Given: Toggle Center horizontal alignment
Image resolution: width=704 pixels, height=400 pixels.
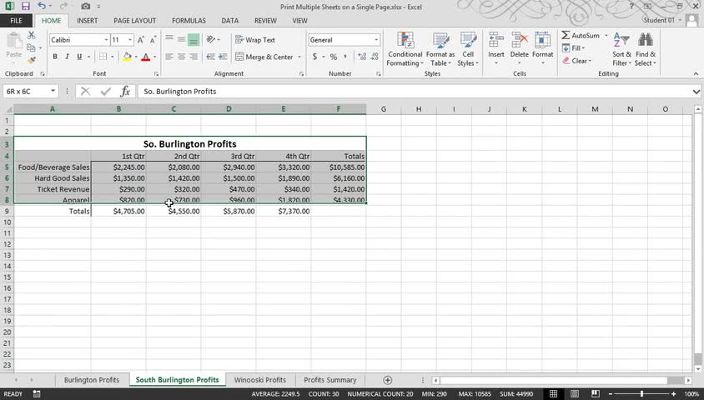Looking at the screenshot, I should point(181,57).
